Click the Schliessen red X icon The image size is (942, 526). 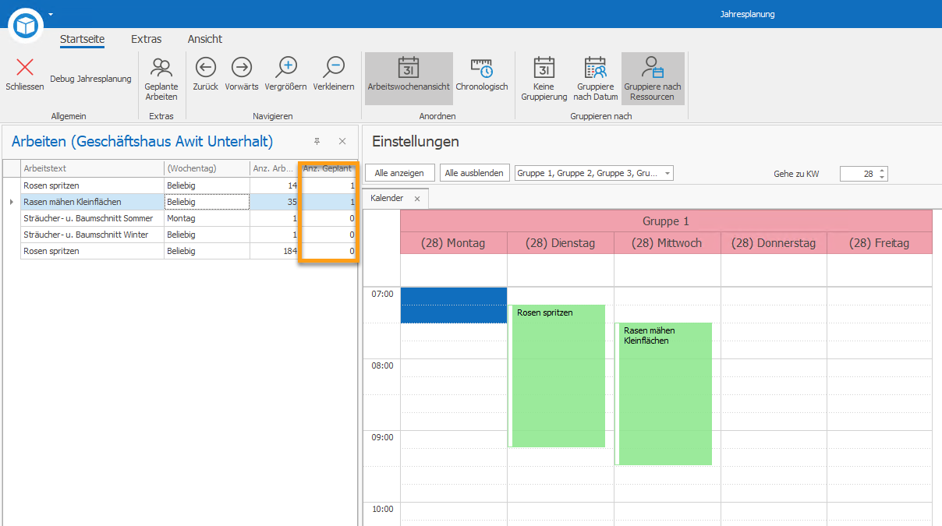pos(25,68)
